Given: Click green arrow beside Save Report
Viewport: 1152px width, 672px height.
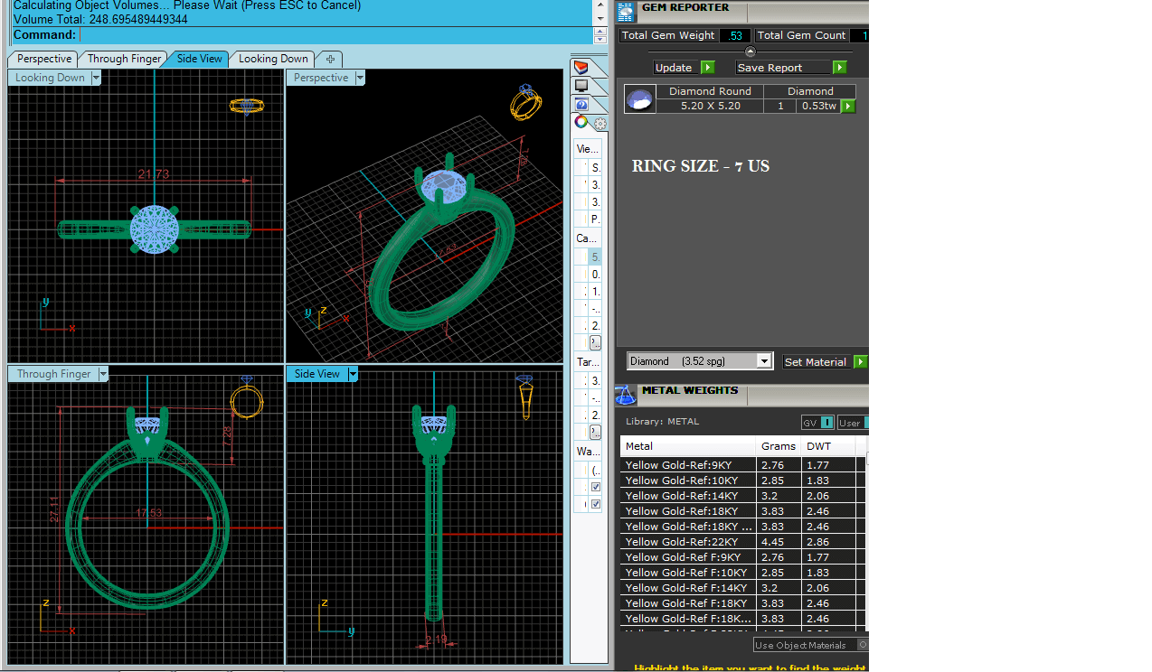Looking at the screenshot, I should tap(839, 68).
